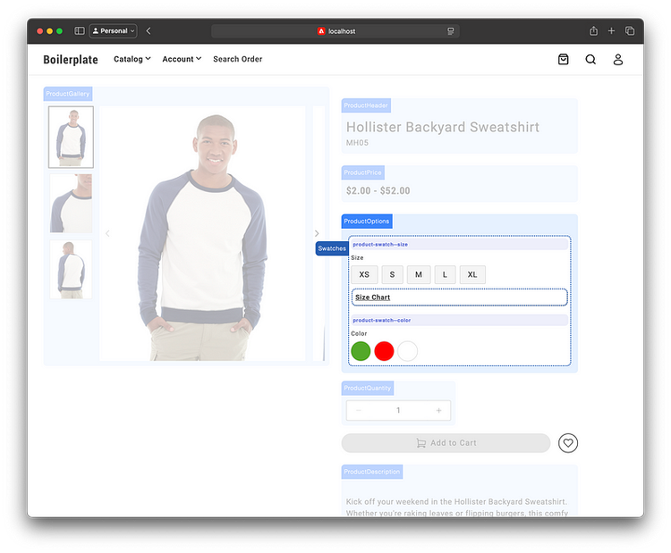Go to Boilerplate home logo
Viewport: 671px width, 553px height.
pos(71,59)
